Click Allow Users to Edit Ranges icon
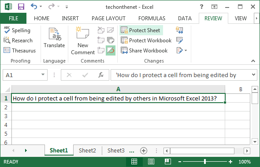260x167 pixels. pos(179,40)
